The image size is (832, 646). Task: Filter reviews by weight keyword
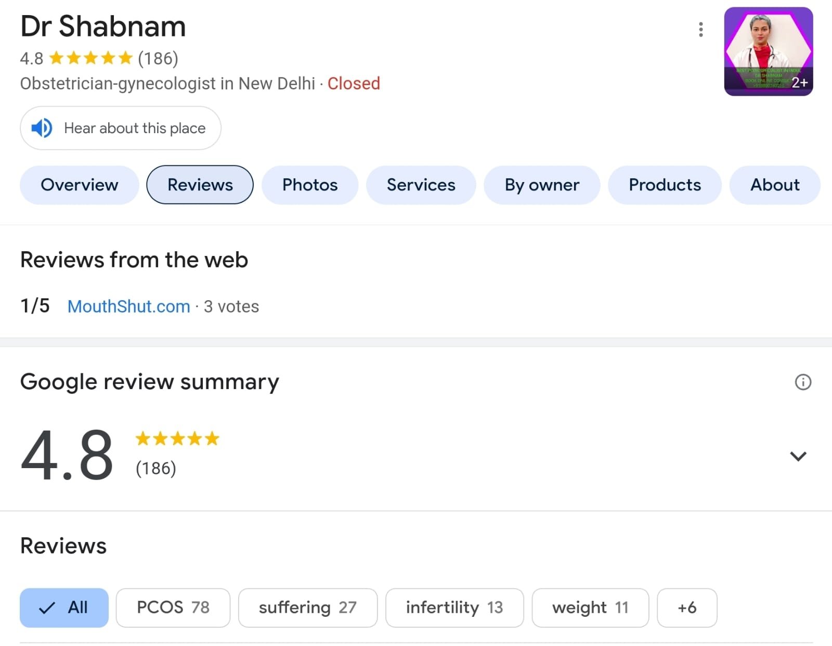click(590, 608)
